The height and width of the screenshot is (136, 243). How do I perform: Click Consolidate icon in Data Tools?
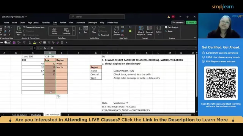[x=130, y=27]
